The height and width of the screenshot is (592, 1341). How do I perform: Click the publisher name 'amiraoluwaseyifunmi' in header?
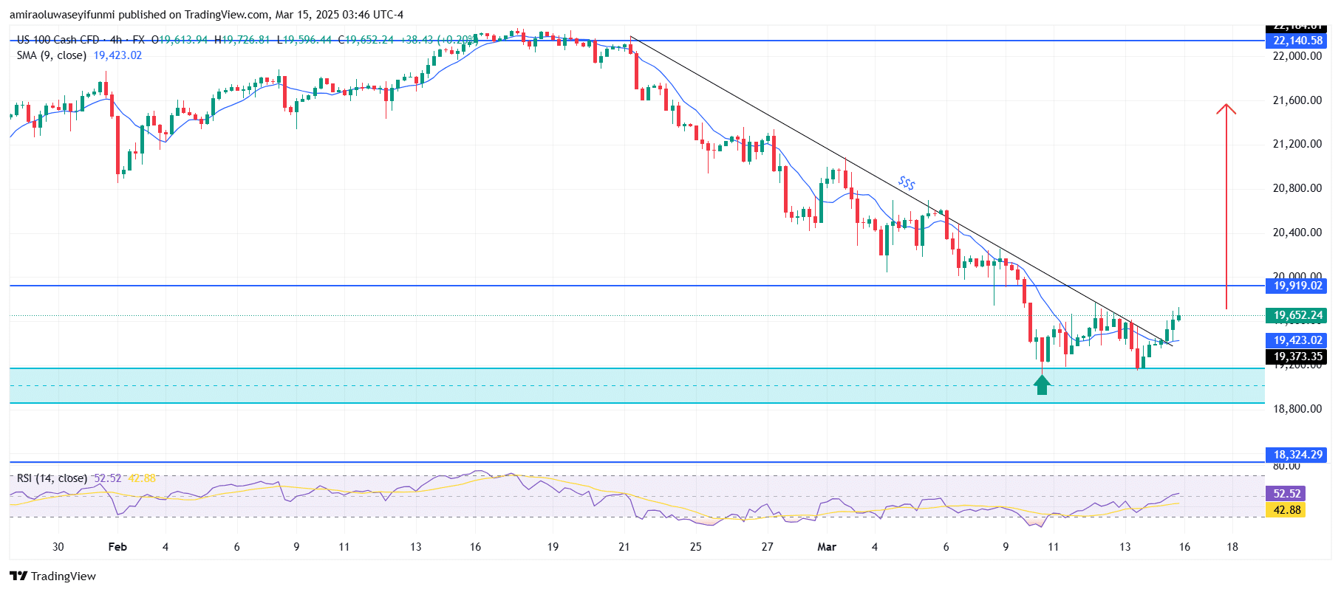coord(62,15)
